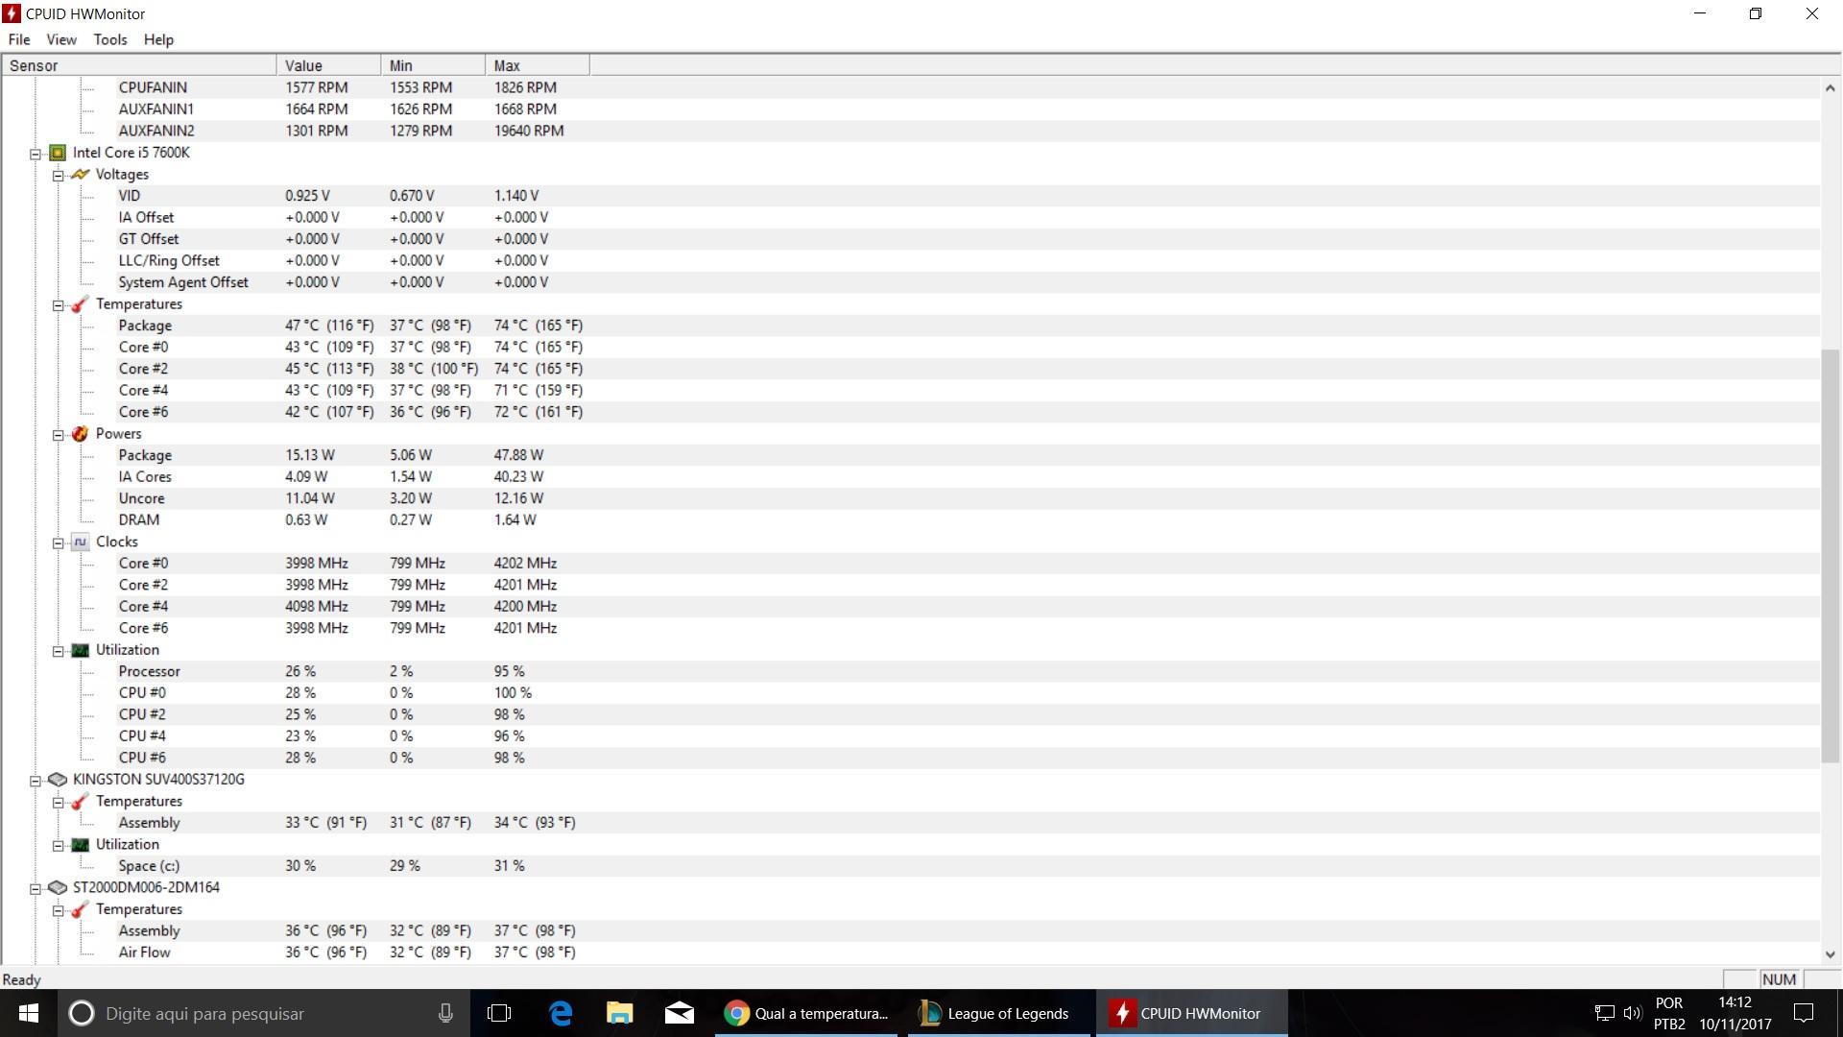The width and height of the screenshot is (1843, 1037).
Task: Collapse the Clocks group
Action: [59, 543]
